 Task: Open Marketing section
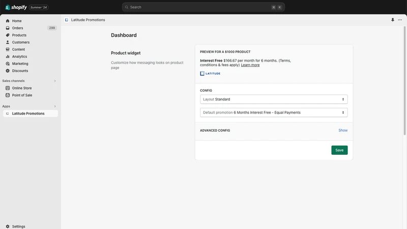click(20, 64)
